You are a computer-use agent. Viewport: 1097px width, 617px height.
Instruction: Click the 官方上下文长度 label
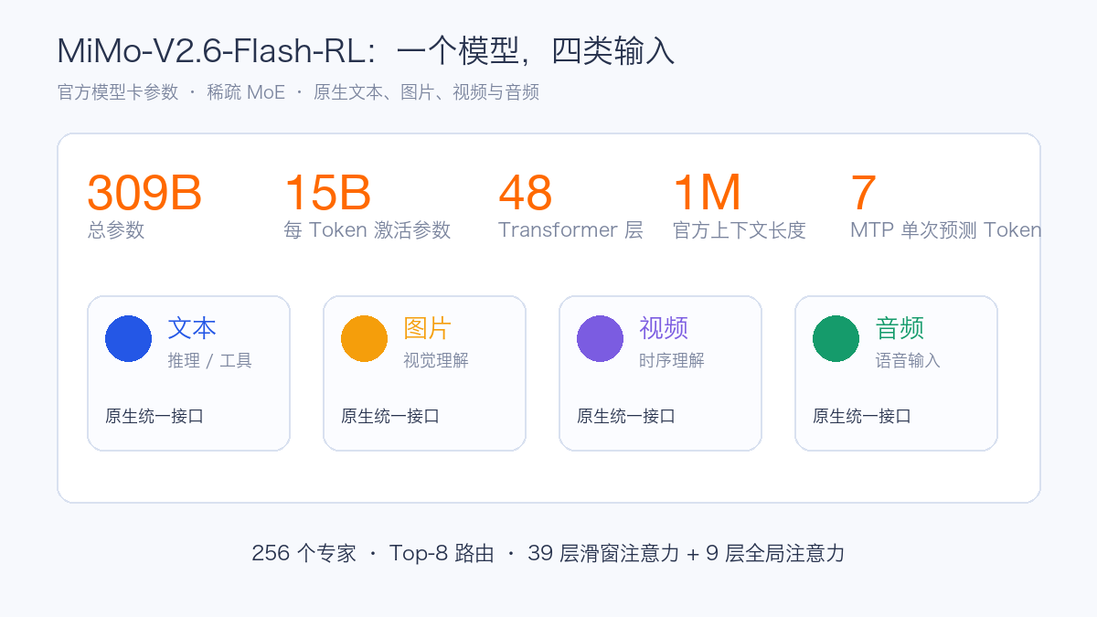[x=740, y=229]
